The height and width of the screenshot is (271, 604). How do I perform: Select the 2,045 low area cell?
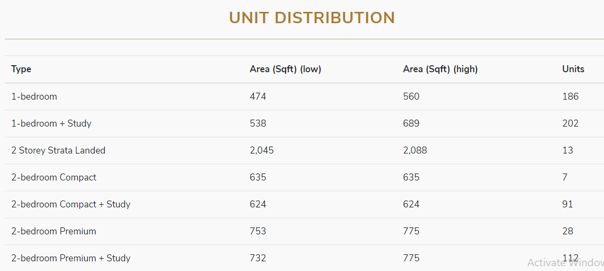tap(262, 150)
